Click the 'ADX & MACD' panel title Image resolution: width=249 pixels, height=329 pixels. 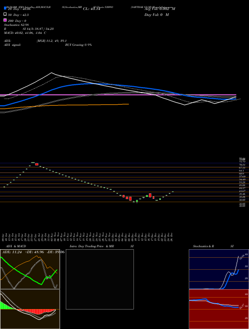16,246
